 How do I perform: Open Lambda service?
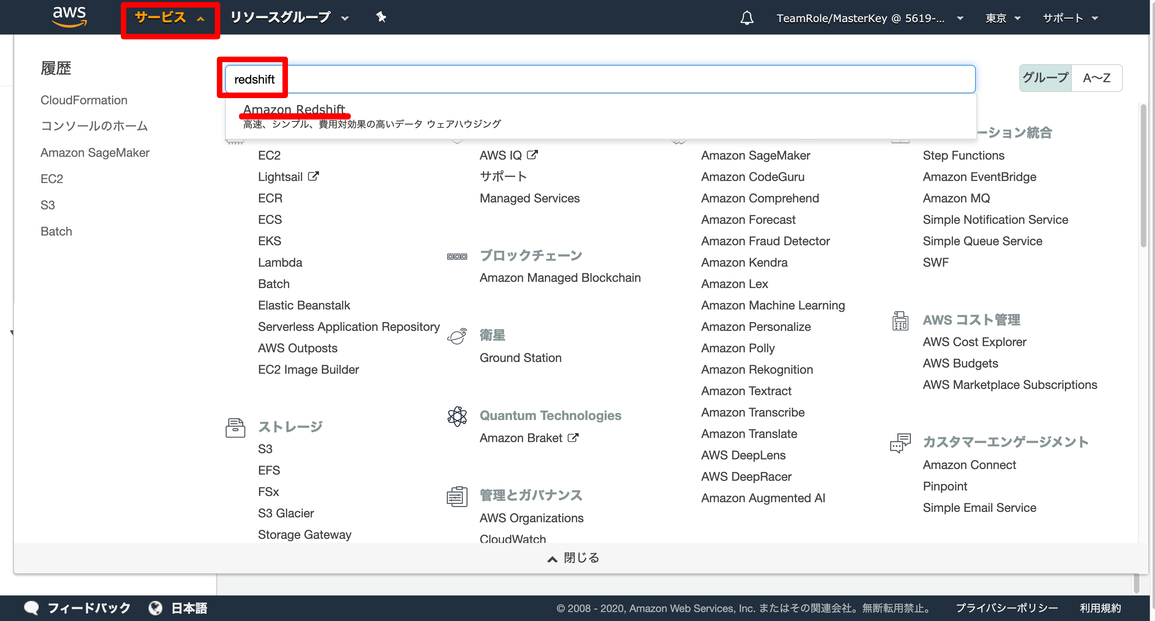(x=280, y=262)
